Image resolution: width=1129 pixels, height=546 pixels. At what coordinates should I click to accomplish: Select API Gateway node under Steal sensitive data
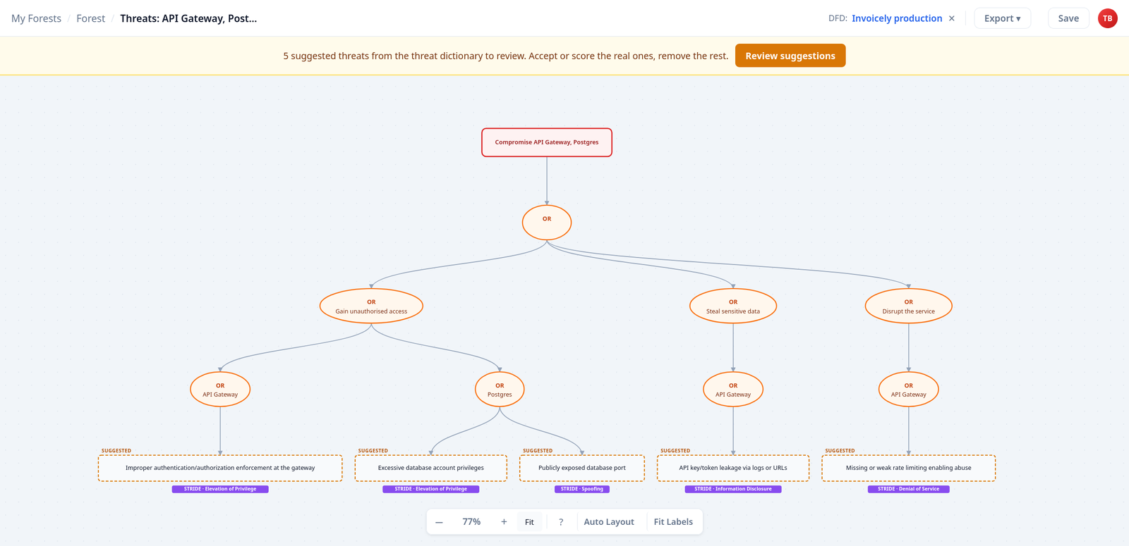tap(733, 390)
